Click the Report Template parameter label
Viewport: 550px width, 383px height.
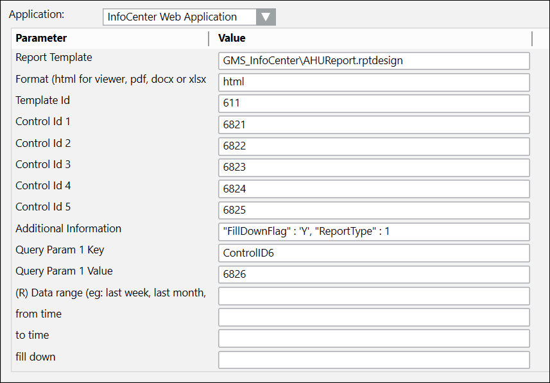coord(54,58)
